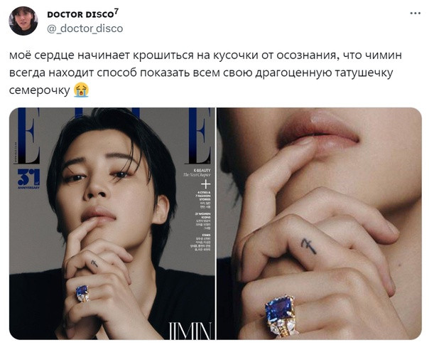The image size is (429, 350).
Task: Click the word семерочку in the tweet
Action: click(39, 90)
